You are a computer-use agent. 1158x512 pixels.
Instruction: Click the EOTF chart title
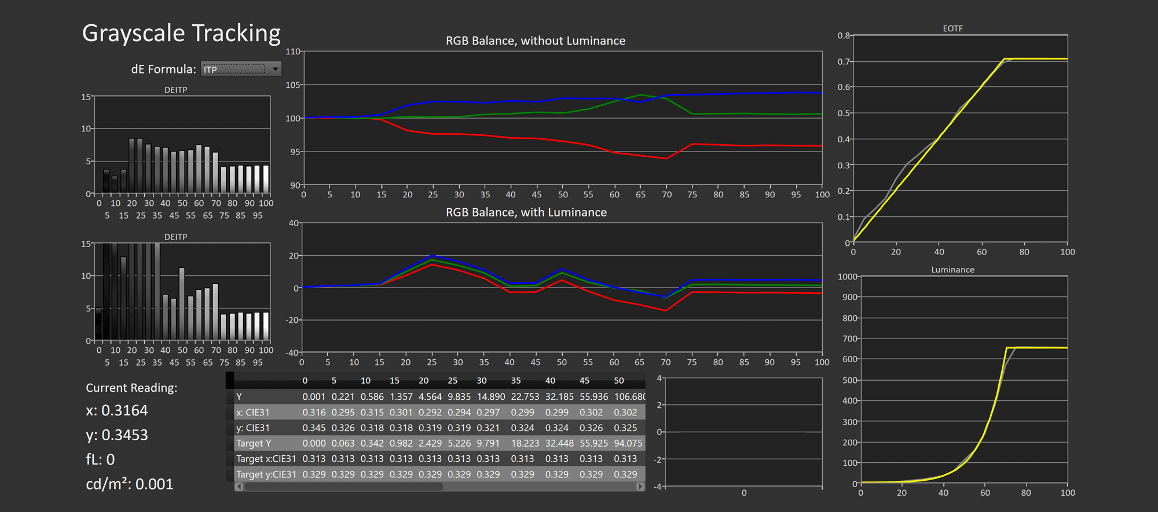(952, 28)
